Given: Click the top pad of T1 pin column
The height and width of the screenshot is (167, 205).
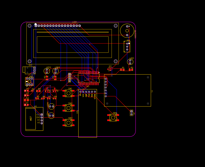Looking at the screenshot, I should pos(106,79).
